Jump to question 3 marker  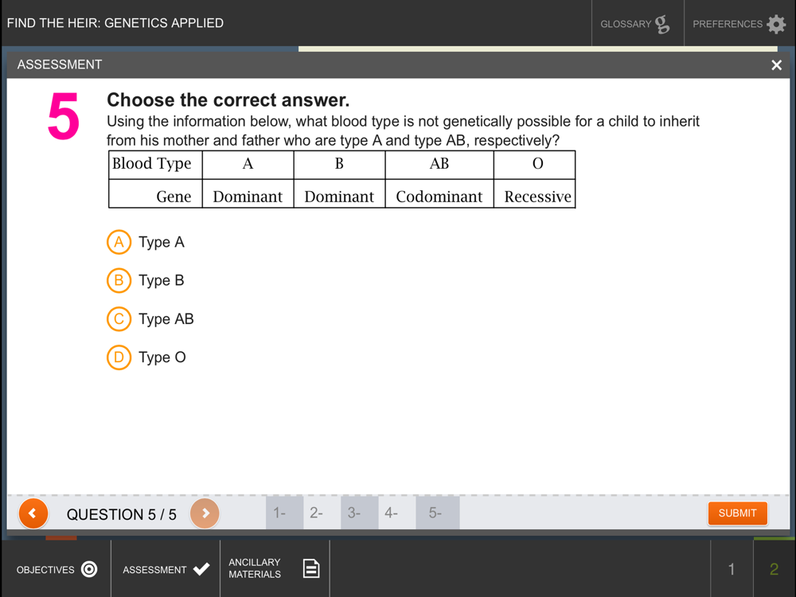click(360, 513)
